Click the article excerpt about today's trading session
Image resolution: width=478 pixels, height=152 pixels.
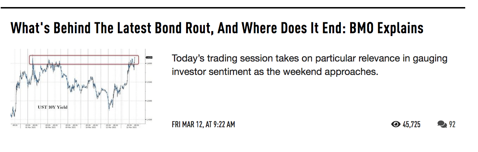(309, 65)
